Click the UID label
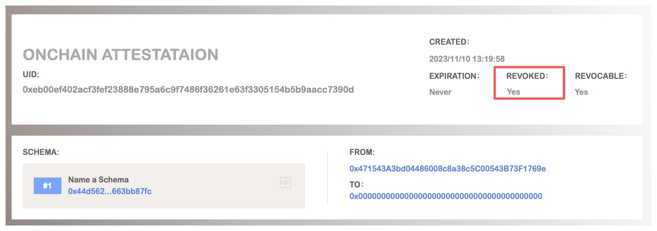This screenshot has width=657, height=231. 30,74
